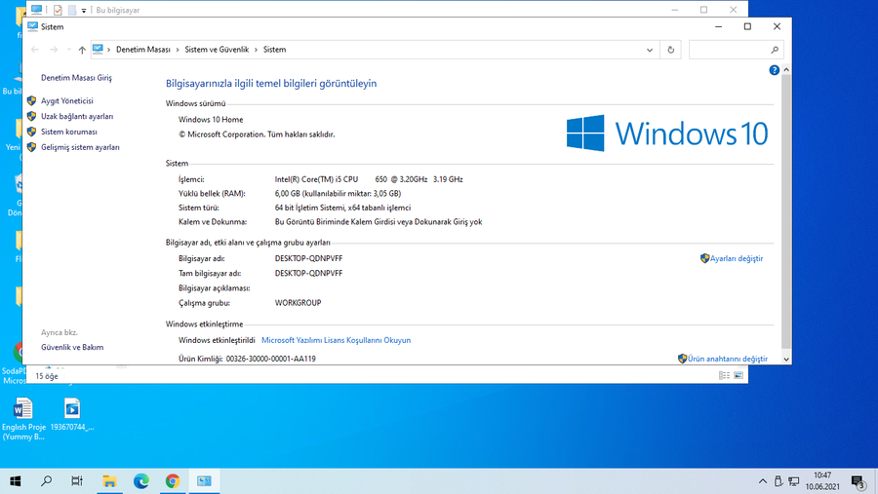This screenshot has width=878, height=494.
Task: Open quick access toolbar dropdown in Bu bilgisayar
Action: pos(84,10)
